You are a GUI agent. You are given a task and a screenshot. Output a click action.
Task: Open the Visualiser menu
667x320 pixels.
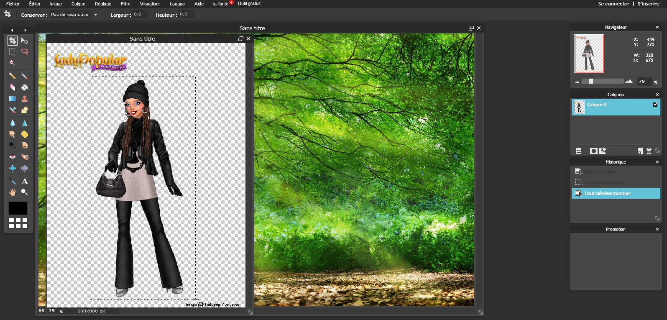(x=150, y=4)
